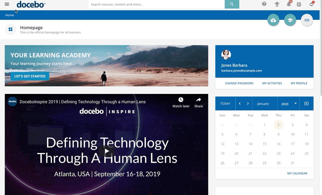
Task: Click the graduation cap round button
Action: point(290,20)
